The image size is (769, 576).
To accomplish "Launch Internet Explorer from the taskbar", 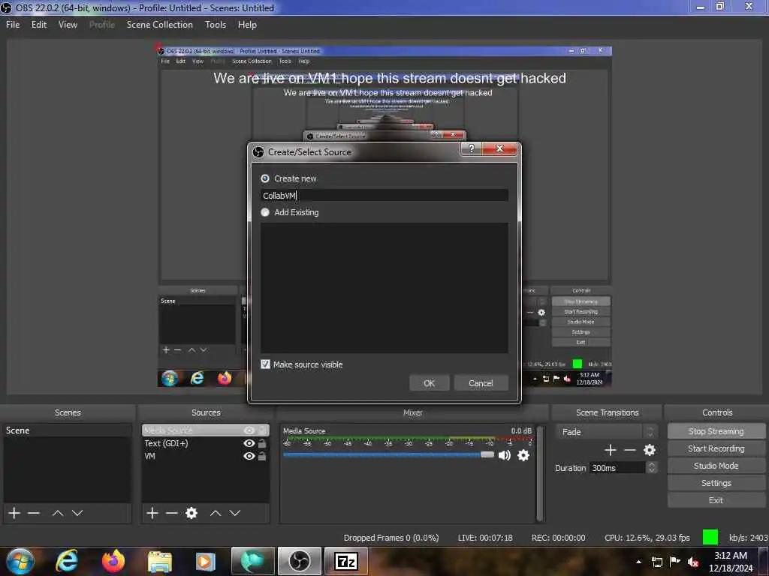I will click(66, 561).
